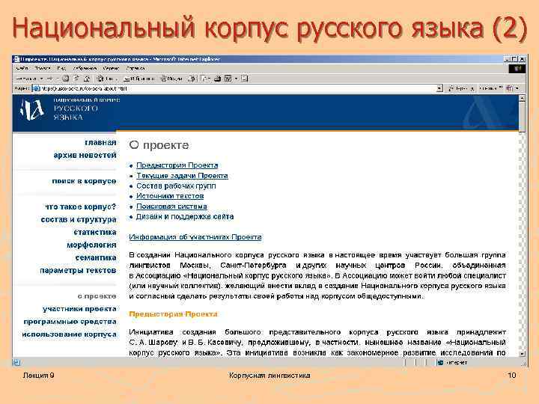The height and width of the screenshot is (404, 539).
Task: Click the Print toolbar icon
Action: pyautogui.click(x=217, y=79)
